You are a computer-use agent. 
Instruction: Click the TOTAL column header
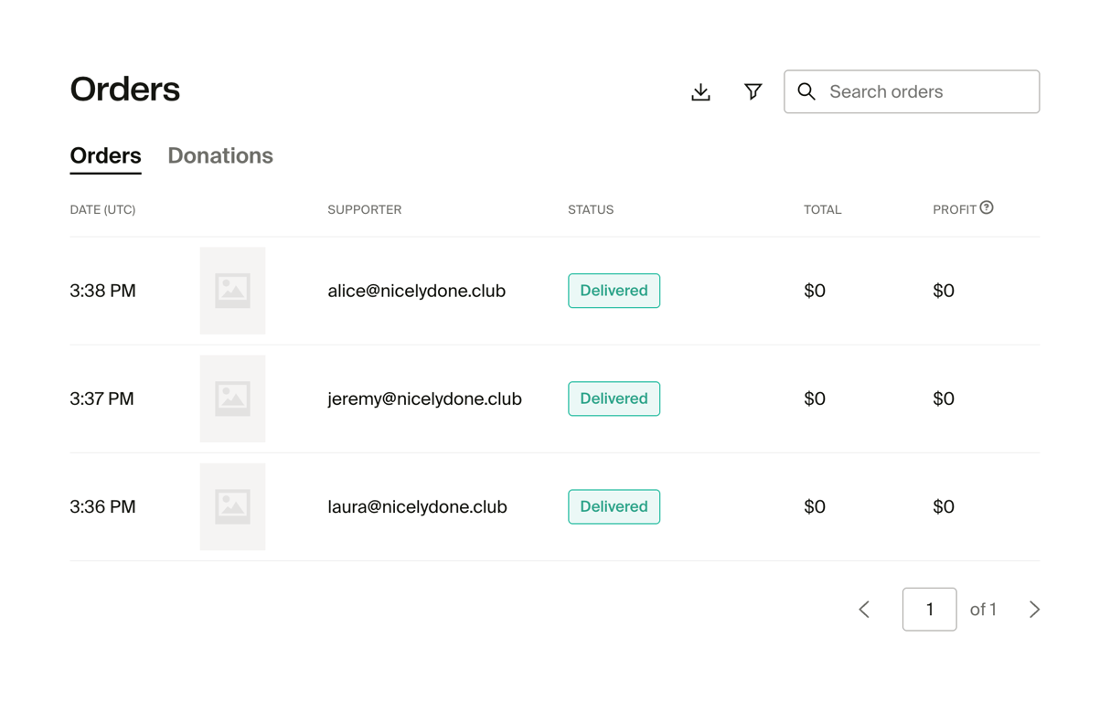822,209
